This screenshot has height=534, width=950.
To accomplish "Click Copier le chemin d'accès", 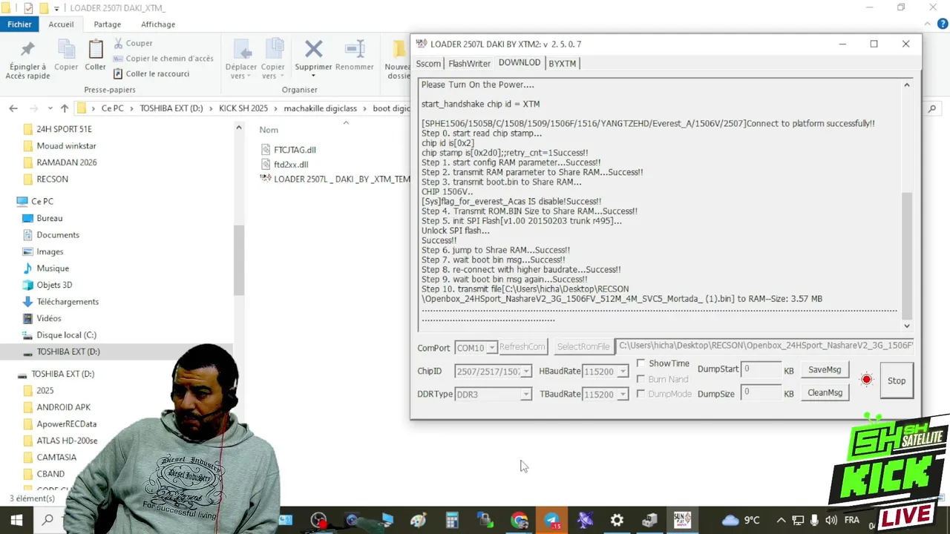I will point(163,59).
